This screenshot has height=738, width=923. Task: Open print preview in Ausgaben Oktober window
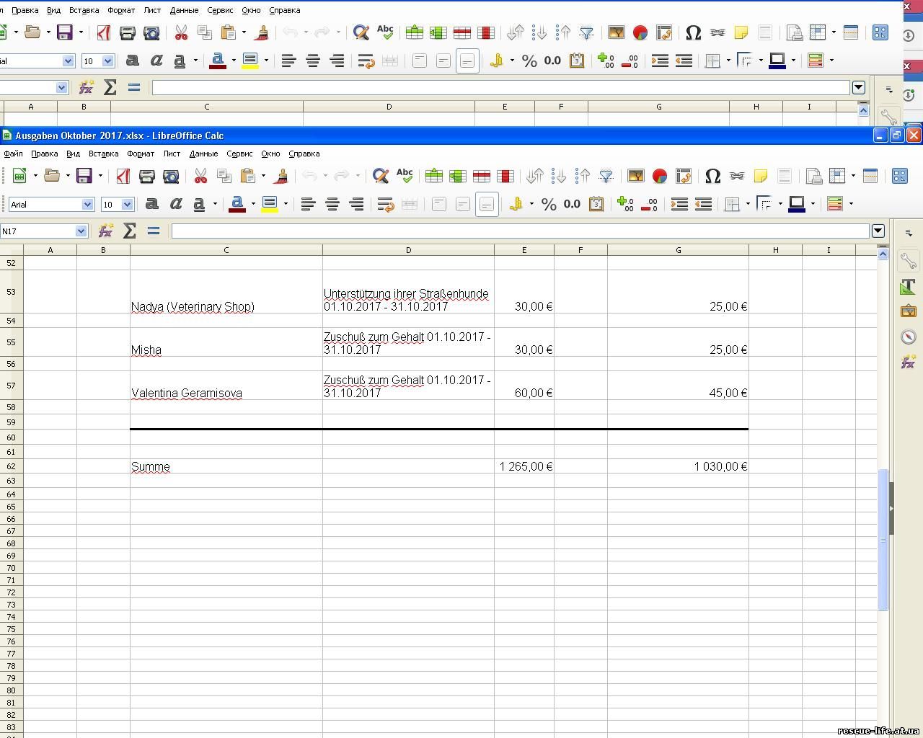coord(171,176)
